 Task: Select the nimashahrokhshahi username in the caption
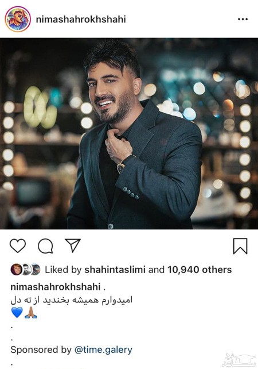[56, 287]
